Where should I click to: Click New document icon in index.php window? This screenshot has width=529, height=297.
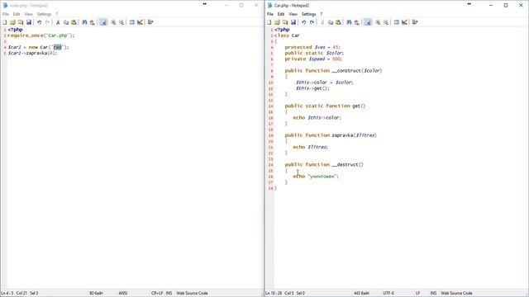coord(5,22)
